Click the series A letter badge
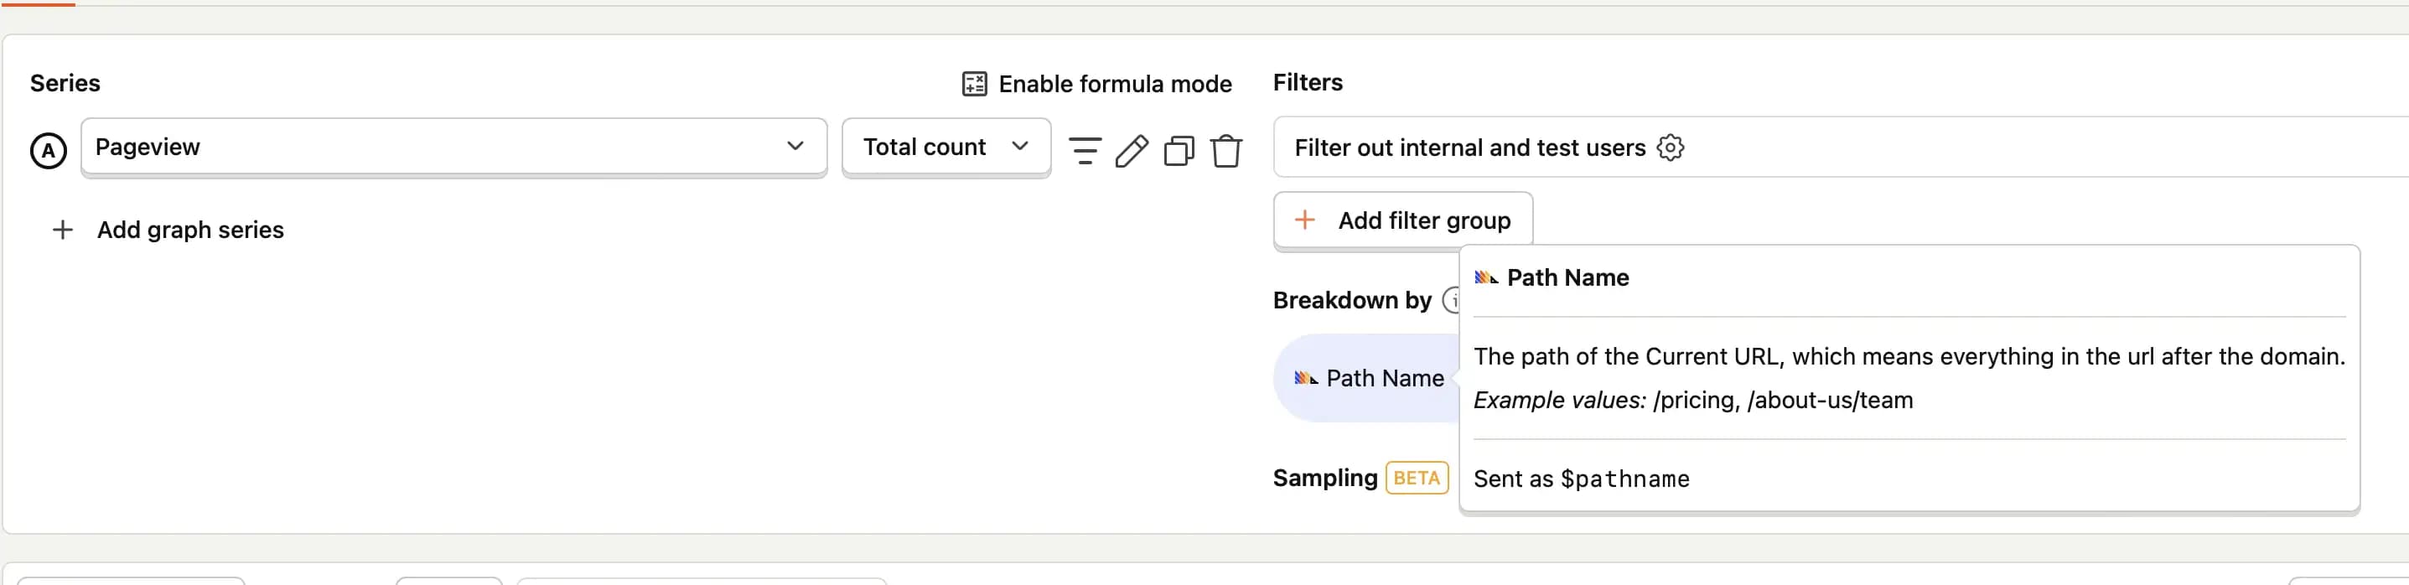2409x585 pixels. click(x=49, y=151)
